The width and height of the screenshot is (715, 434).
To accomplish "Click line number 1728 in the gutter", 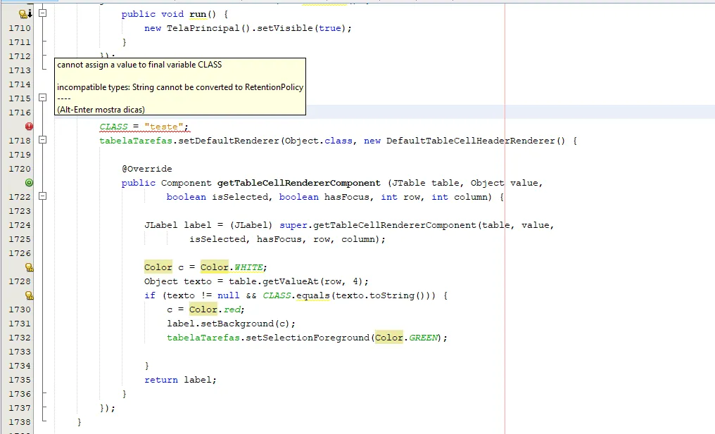I will pos(20,281).
